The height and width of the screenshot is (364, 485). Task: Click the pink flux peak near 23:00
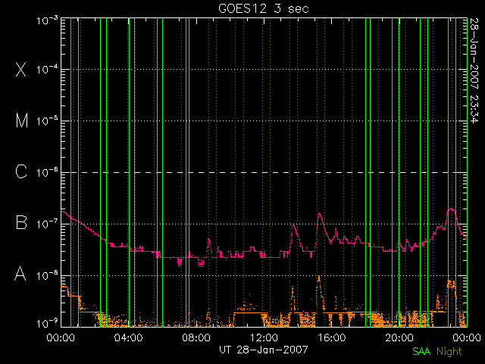(452, 209)
